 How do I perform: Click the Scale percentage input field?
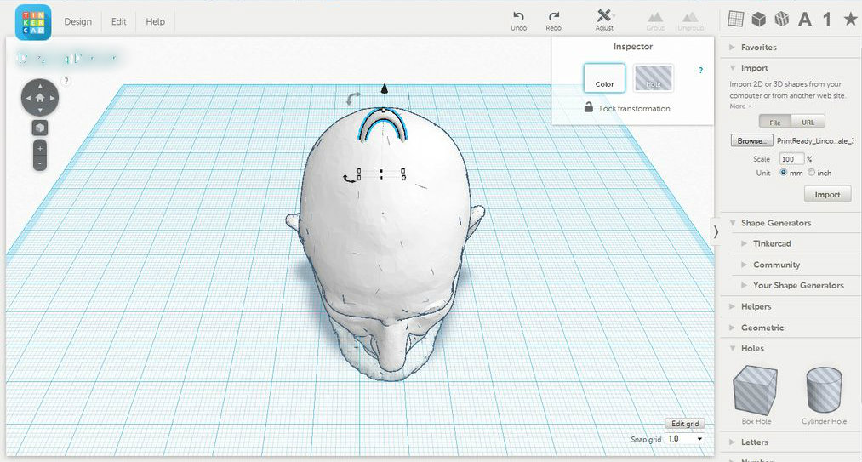[x=791, y=159]
